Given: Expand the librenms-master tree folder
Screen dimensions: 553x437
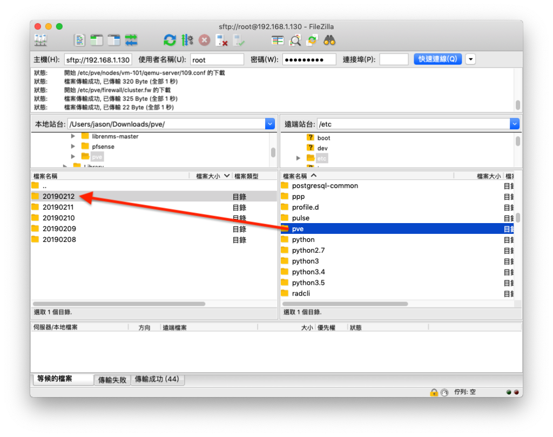Looking at the screenshot, I should click(x=73, y=136).
